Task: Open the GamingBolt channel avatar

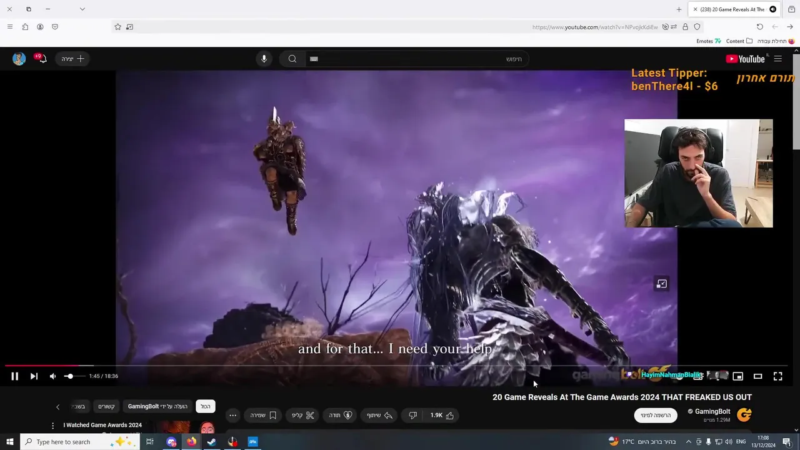Action: pyautogui.click(x=744, y=415)
